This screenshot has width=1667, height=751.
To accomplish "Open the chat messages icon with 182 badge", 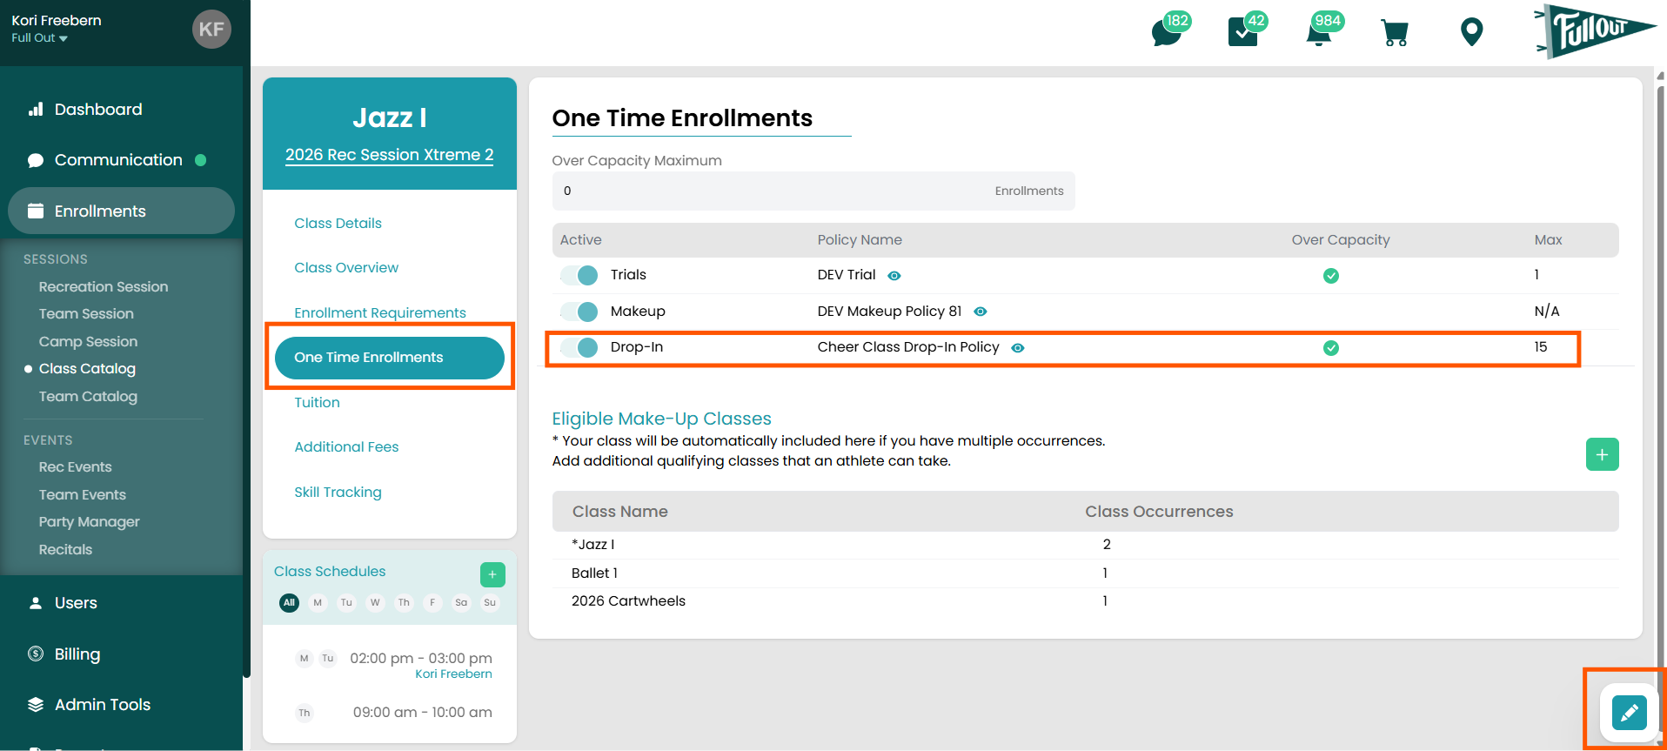I will coord(1168,31).
